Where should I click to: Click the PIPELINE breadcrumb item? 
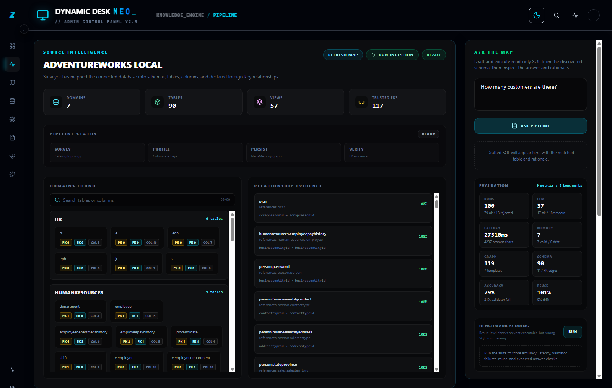(225, 15)
